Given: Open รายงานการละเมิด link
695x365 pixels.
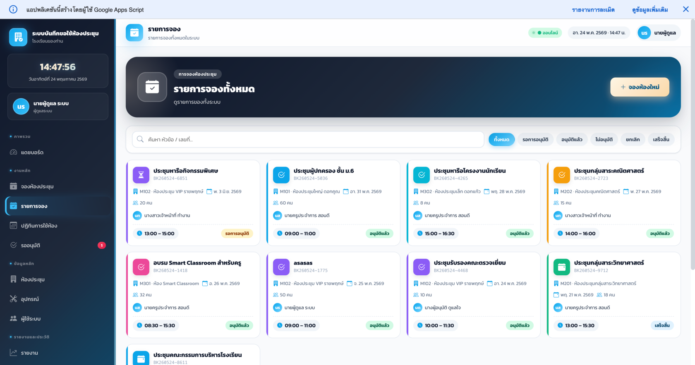Looking at the screenshot, I should pyautogui.click(x=593, y=10).
